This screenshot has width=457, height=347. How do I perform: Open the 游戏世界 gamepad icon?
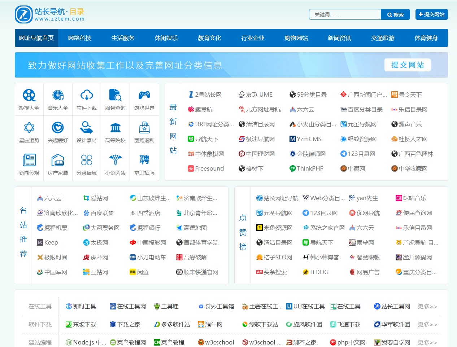click(x=144, y=99)
